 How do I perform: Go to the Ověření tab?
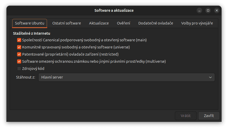tap(124, 23)
